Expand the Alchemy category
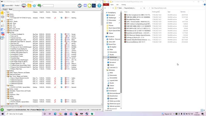The height and width of the screenshot is (116, 206). click(x=7, y=14)
